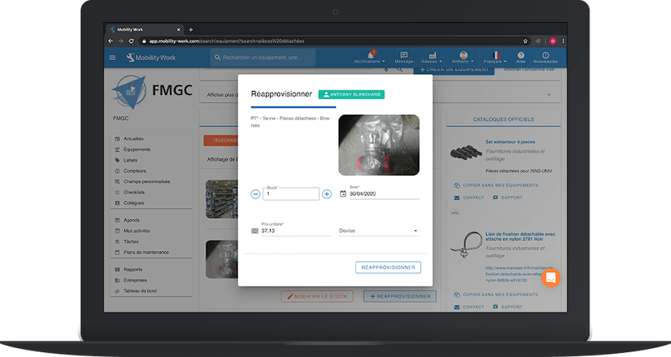Open the browser profile avatar

click(553, 41)
